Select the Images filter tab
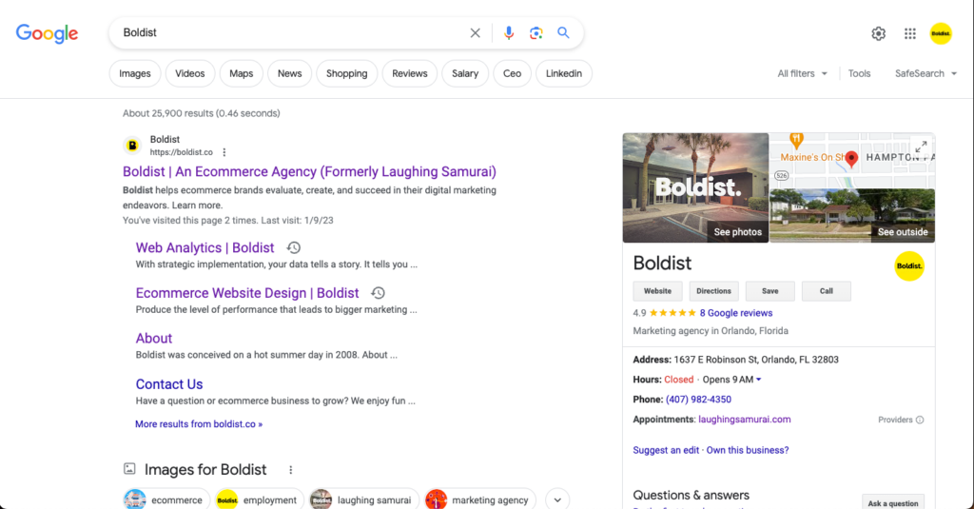Image resolution: width=974 pixels, height=509 pixels. click(x=135, y=73)
